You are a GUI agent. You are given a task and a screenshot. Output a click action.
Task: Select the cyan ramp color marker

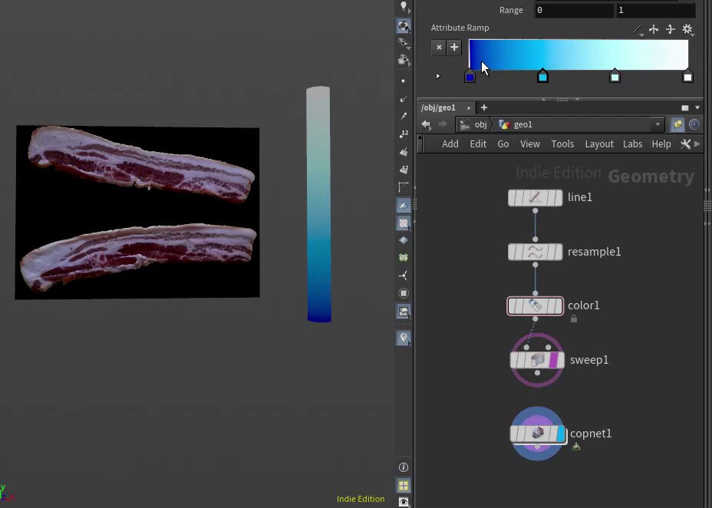tap(542, 76)
